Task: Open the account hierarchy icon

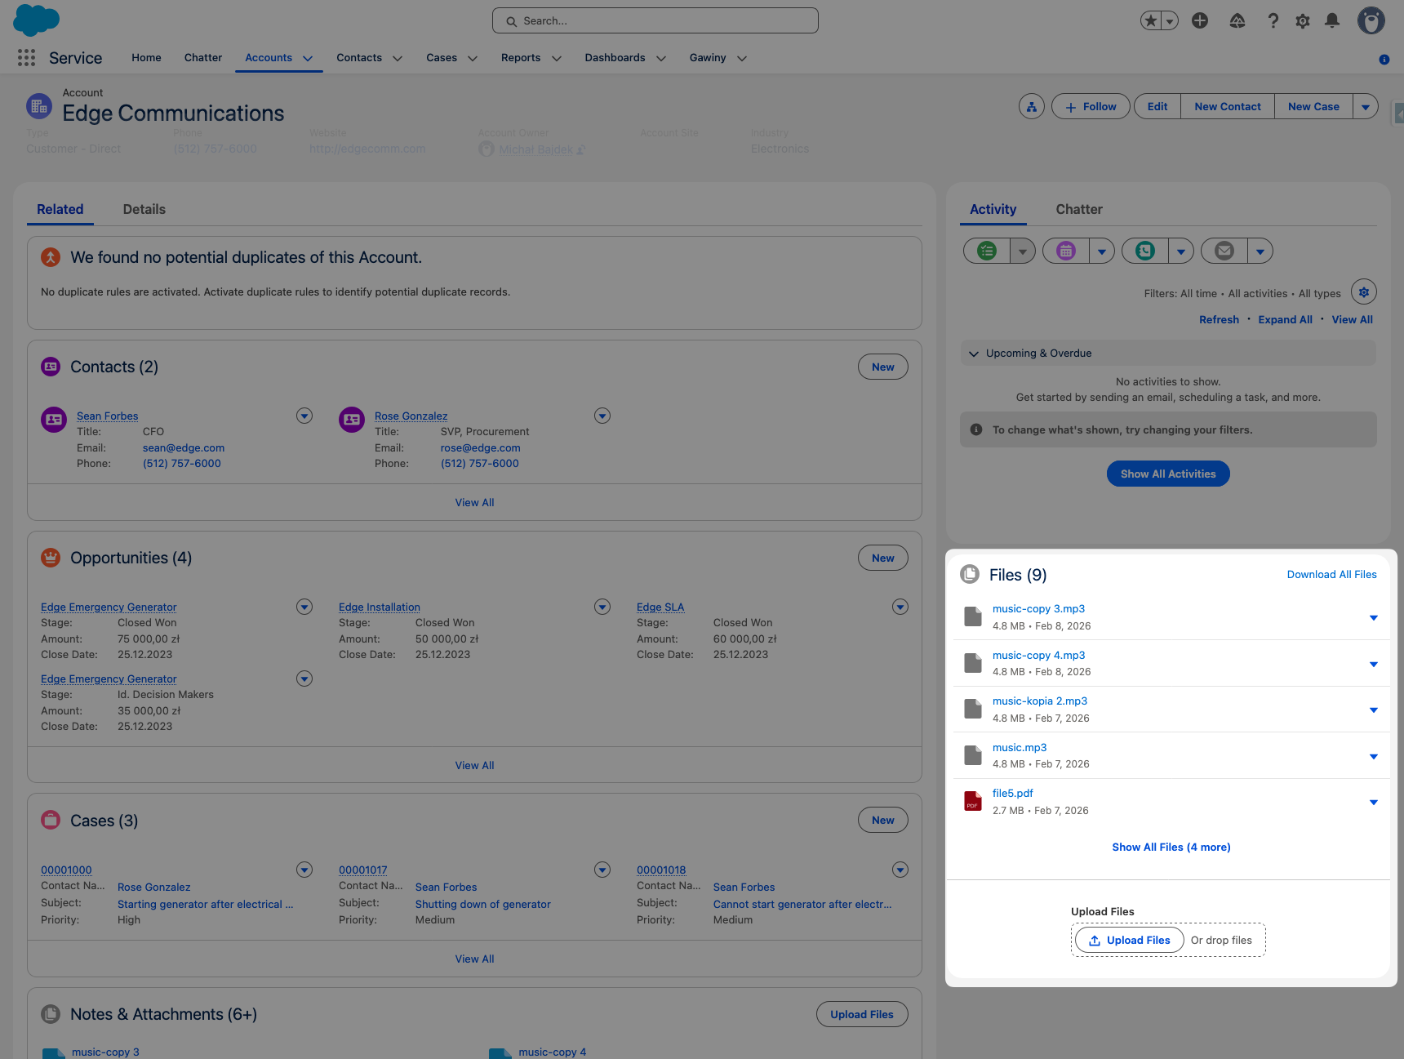Action: [x=1031, y=106]
